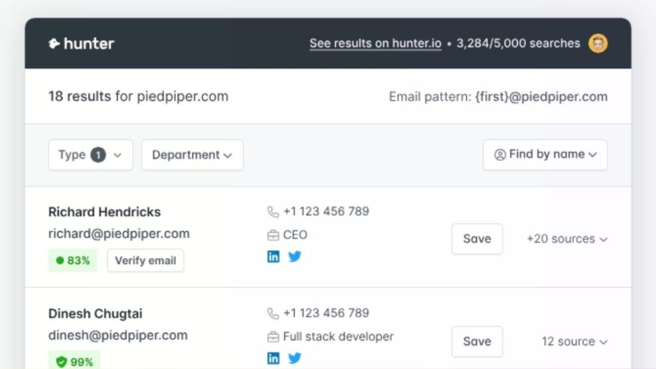
Task: Open Dinesh Chugtai's LinkedIn profile
Action: (274, 358)
